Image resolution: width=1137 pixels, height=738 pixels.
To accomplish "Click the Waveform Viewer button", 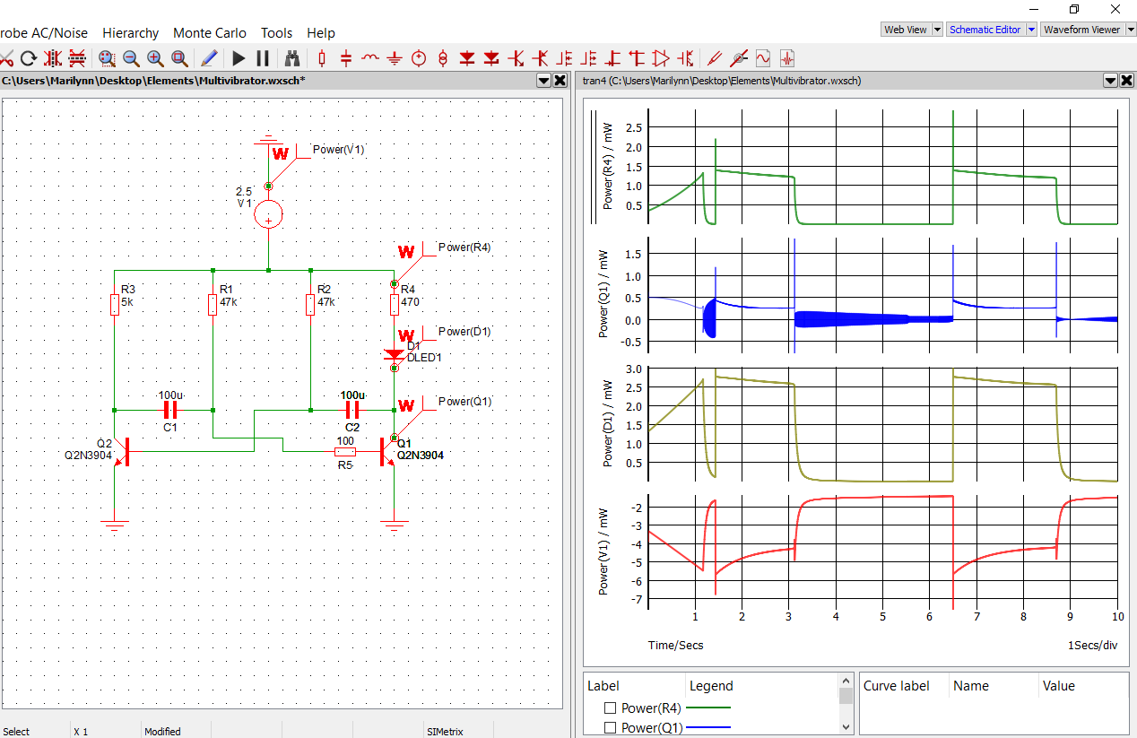I will (x=1081, y=30).
